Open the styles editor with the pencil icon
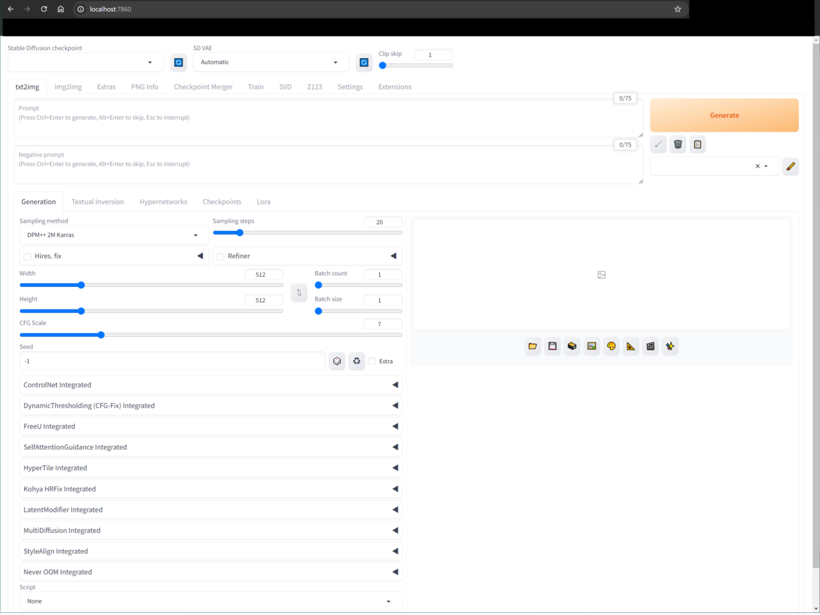The width and height of the screenshot is (820, 615). click(791, 166)
